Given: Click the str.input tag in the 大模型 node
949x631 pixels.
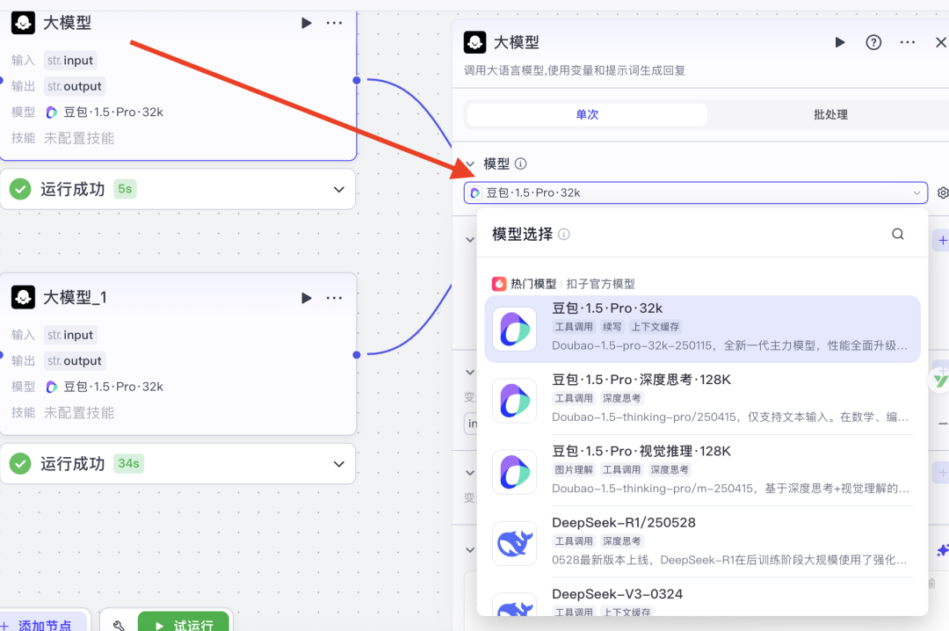Looking at the screenshot, I should tap(70, 61).
